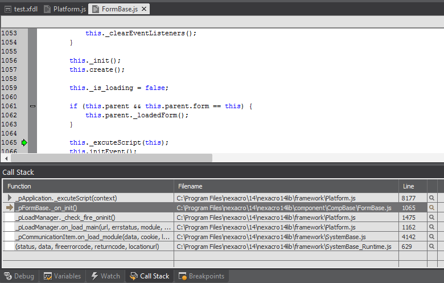Image resolution: width=444 pixels, height=283 pixels.
Task: Click in code this.parent._loadedForm();
Action: 137,115
